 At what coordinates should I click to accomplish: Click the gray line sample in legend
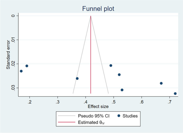point(67,116)
